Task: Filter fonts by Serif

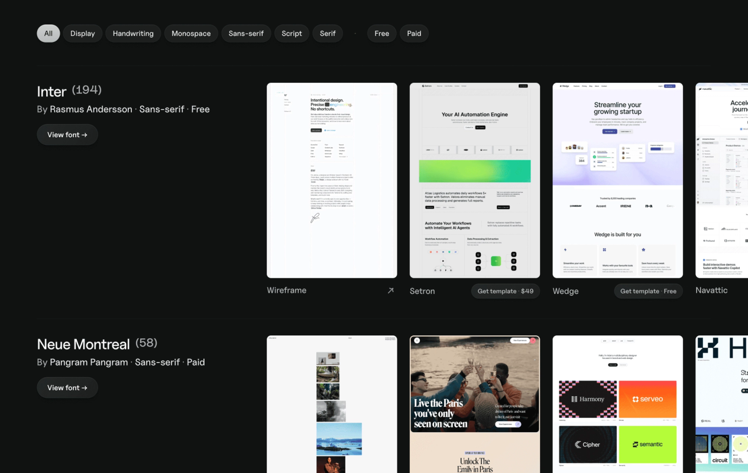Action: point(328,33)
